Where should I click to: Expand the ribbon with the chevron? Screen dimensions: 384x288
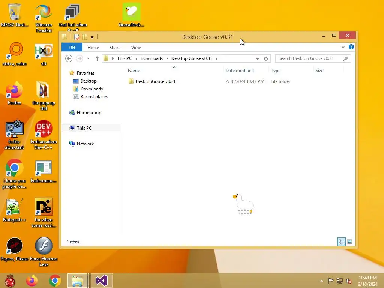[343, 47]
